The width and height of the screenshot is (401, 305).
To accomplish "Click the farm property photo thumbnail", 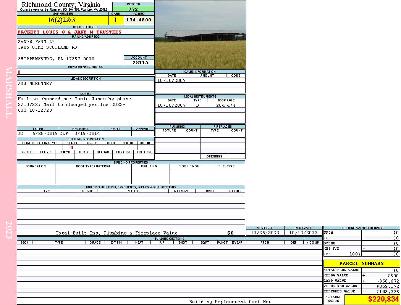I will (200, 34).
